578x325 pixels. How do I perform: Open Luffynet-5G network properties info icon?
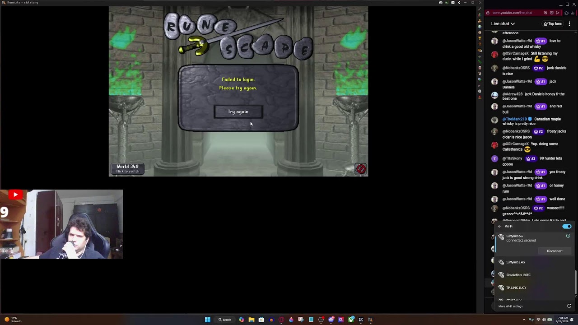click(x=568, y=236)
